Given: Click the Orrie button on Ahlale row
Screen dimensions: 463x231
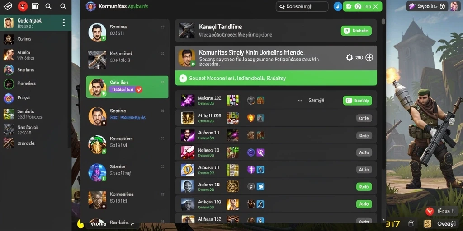Looking at the screenshot, I should point(364,118).
